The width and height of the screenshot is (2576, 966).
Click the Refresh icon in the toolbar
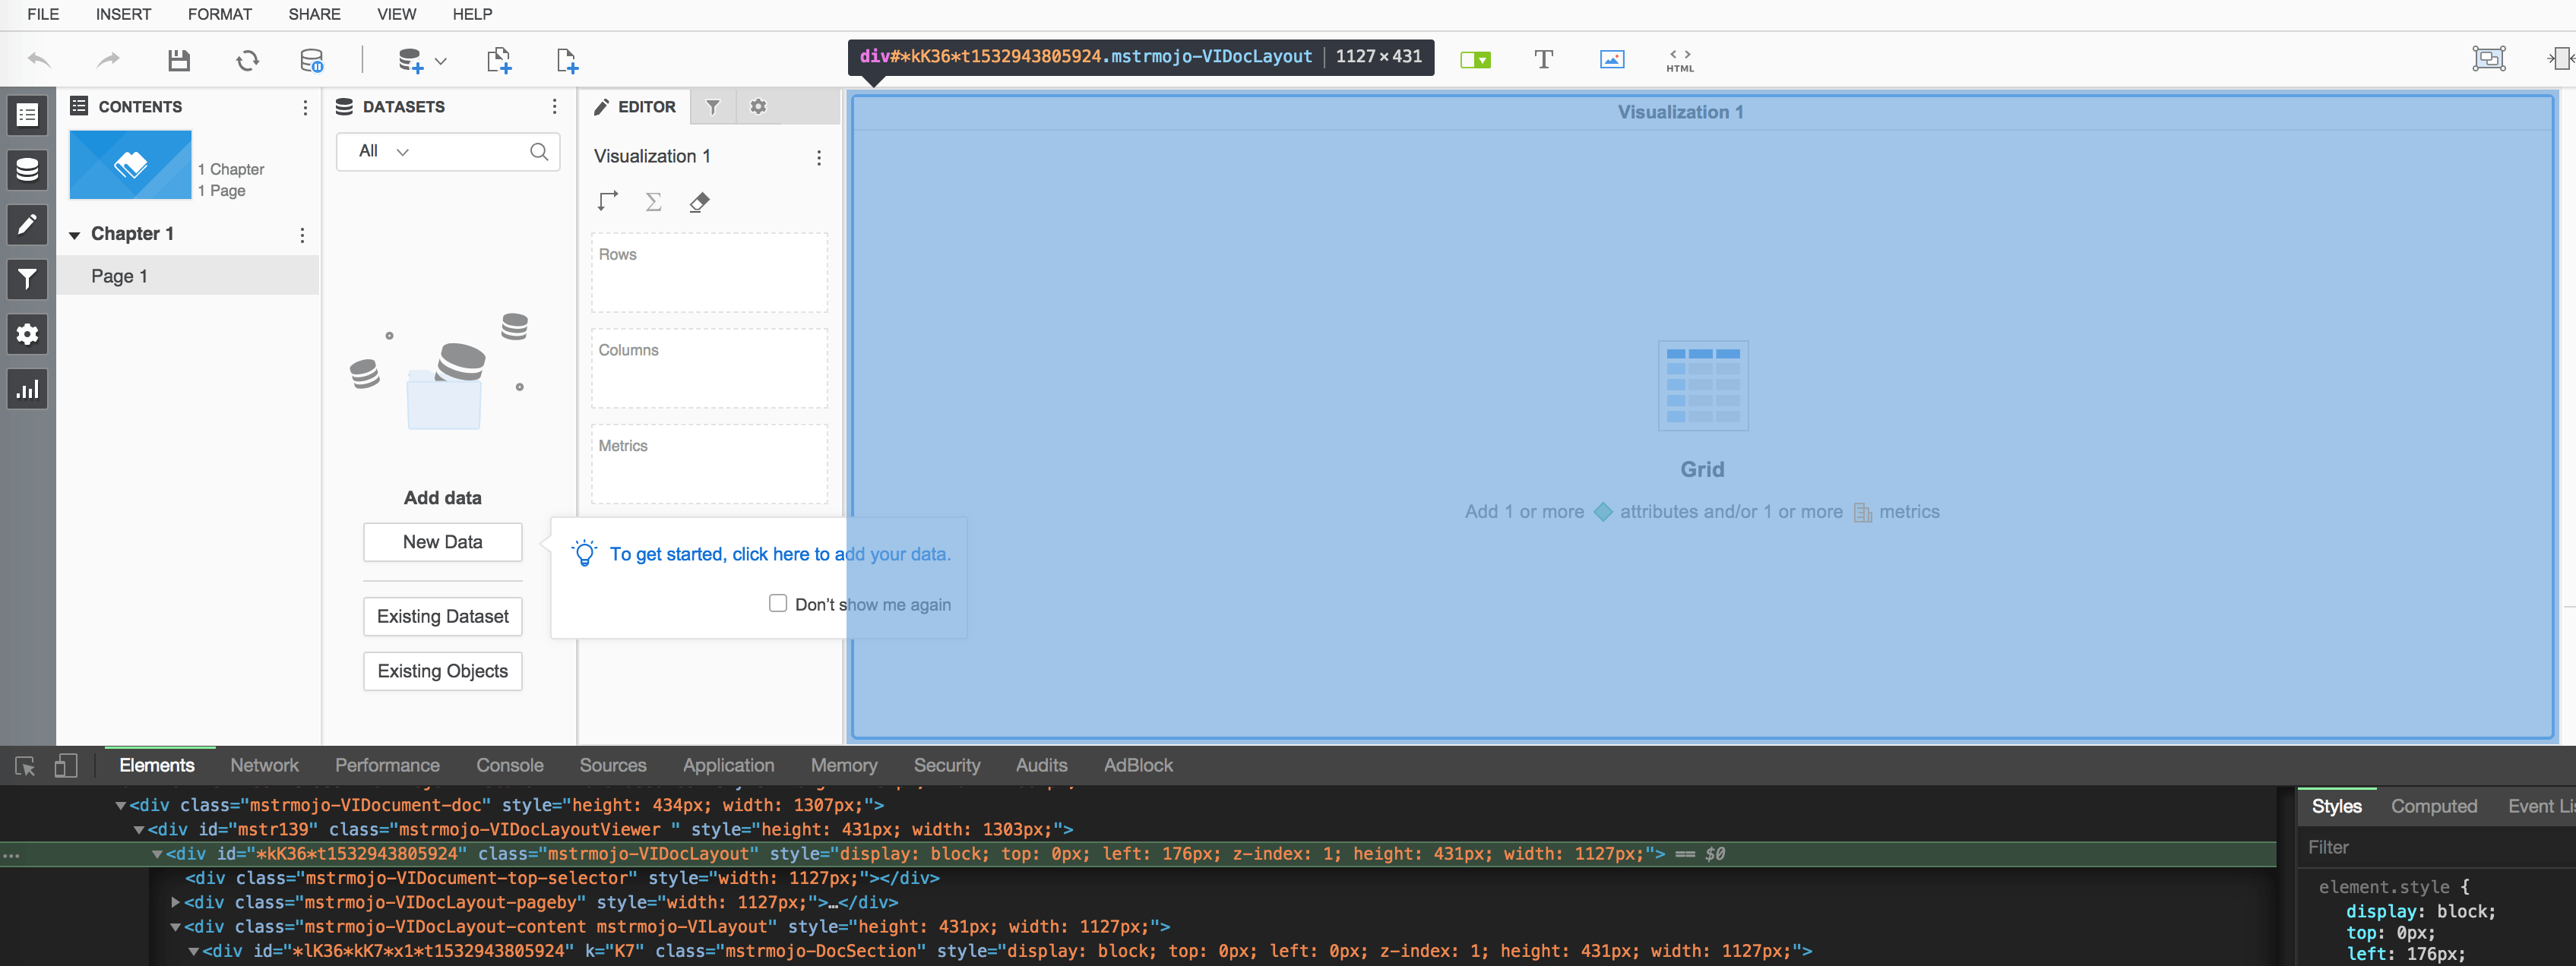(x=247, y=61)
